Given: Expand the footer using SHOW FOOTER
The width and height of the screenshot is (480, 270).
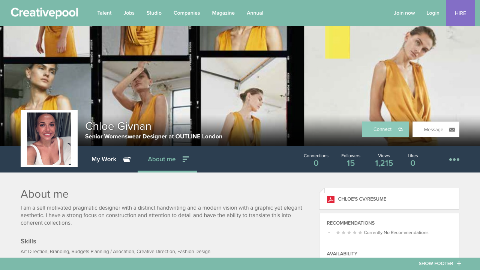Looking at the screenshot, I should point(435,264).
